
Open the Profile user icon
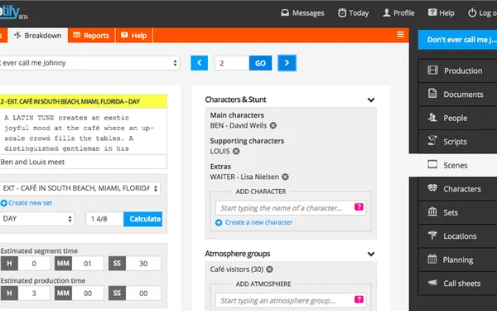click(x=386, y=12)
